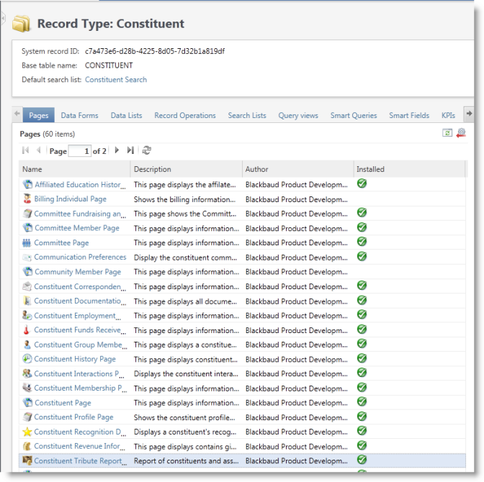Sort list by Installed column header
The width and height of the screenshot is (484, 482).
371,170
